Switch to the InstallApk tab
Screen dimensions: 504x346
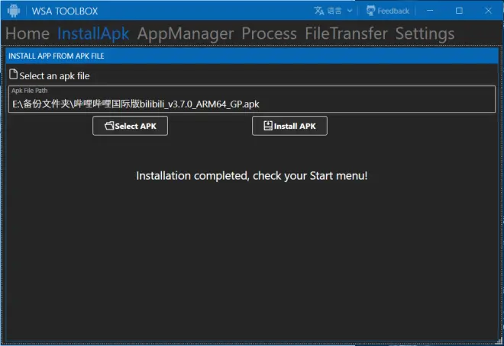coord(93,34)
